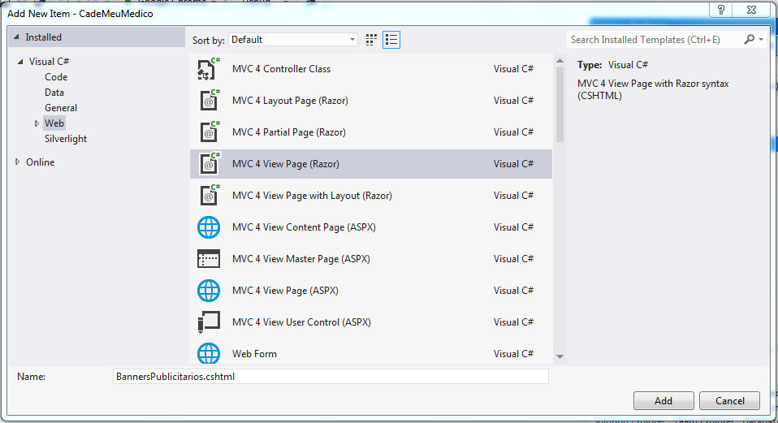
Task: Click the MVC 4 View Content Page globe icon
Action: (x=209, y=227)
